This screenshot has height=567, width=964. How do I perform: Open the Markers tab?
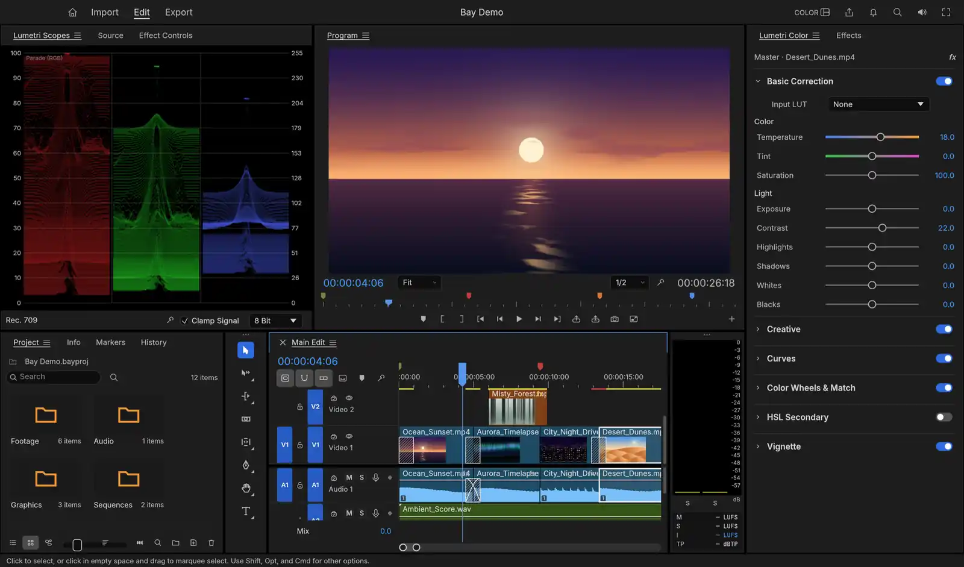[111, 342]
